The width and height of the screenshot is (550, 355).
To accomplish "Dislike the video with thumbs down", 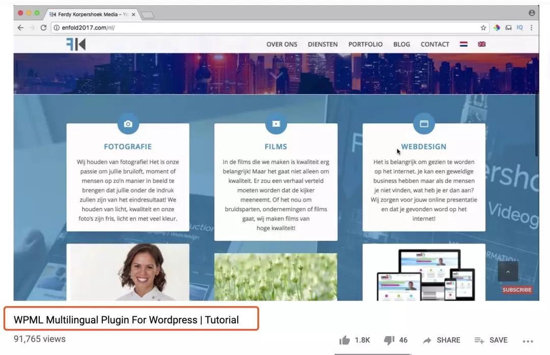I will (x=389, y=340).
